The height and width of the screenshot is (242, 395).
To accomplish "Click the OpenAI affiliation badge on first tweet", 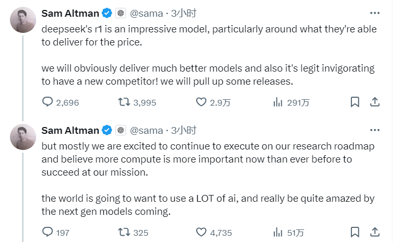I will click(121, 13).
